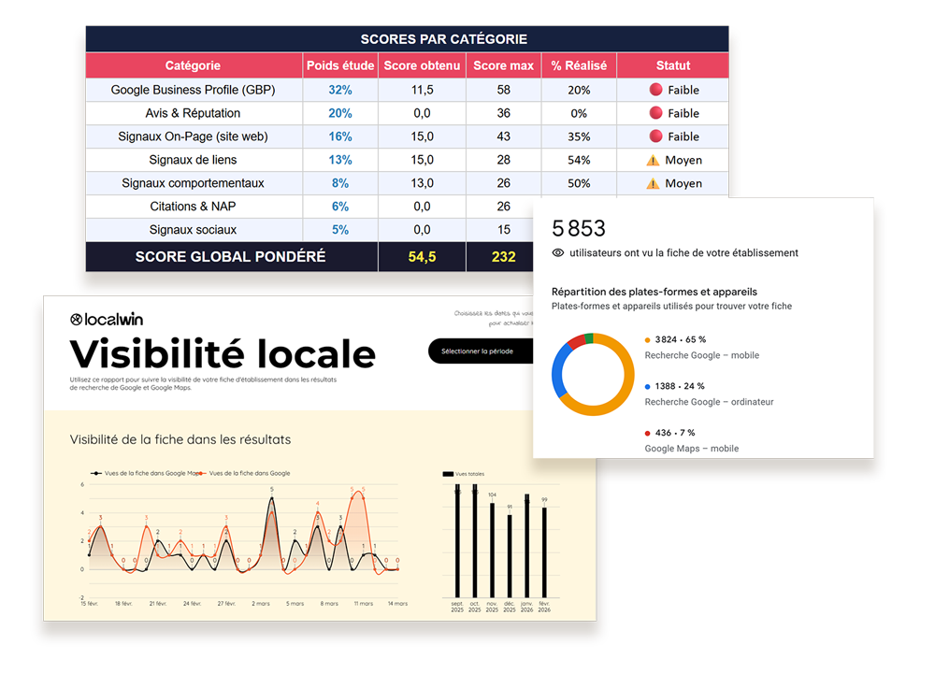The image size is (935, 673).
Task: Select the red Faible status icon for GBP
Action: tap(657, 89)
